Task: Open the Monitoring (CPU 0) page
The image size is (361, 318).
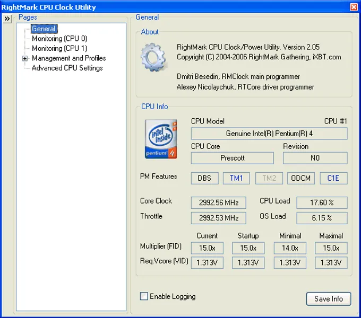Action: point(59,38)
